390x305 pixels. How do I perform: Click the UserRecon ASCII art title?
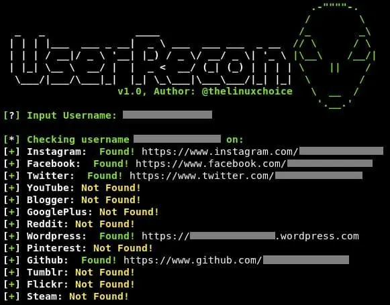(x=150, y=60)
